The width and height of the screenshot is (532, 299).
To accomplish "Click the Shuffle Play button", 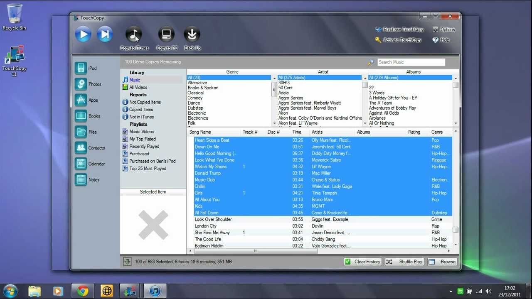I will [x=404, y=262].
